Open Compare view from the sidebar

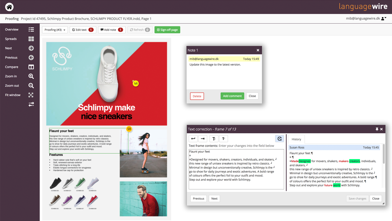pos(31,67)
